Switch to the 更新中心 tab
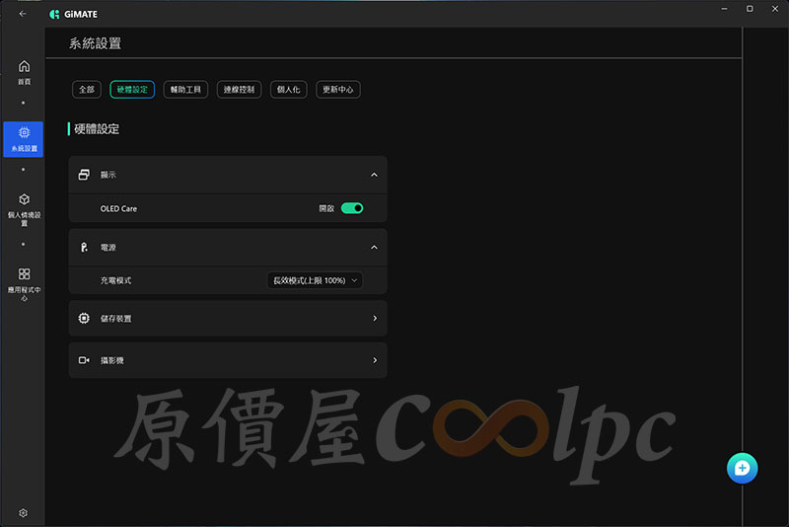Image resolution: width=789 pixels, height=527 pixels. 338,90
